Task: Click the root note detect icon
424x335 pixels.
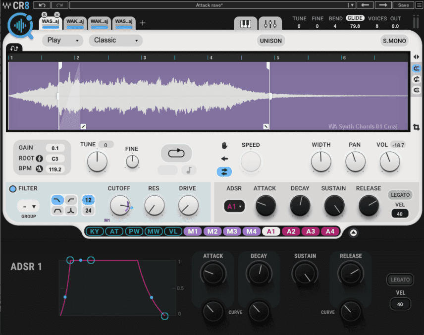Action: coord(40,159)
